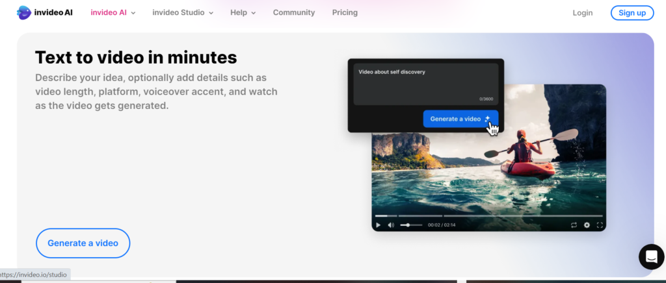Open the invideo AI dropdown menu
Image resolution: width=666 pixels, height=283 pixels.
pyautogui.click(x=113, y=13)
